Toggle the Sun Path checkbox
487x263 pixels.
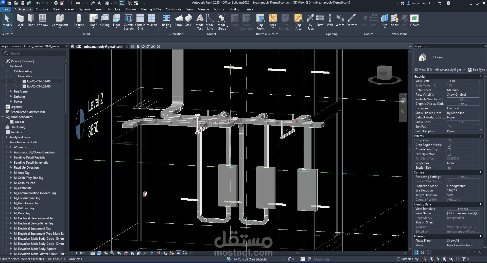coord(449,127)
